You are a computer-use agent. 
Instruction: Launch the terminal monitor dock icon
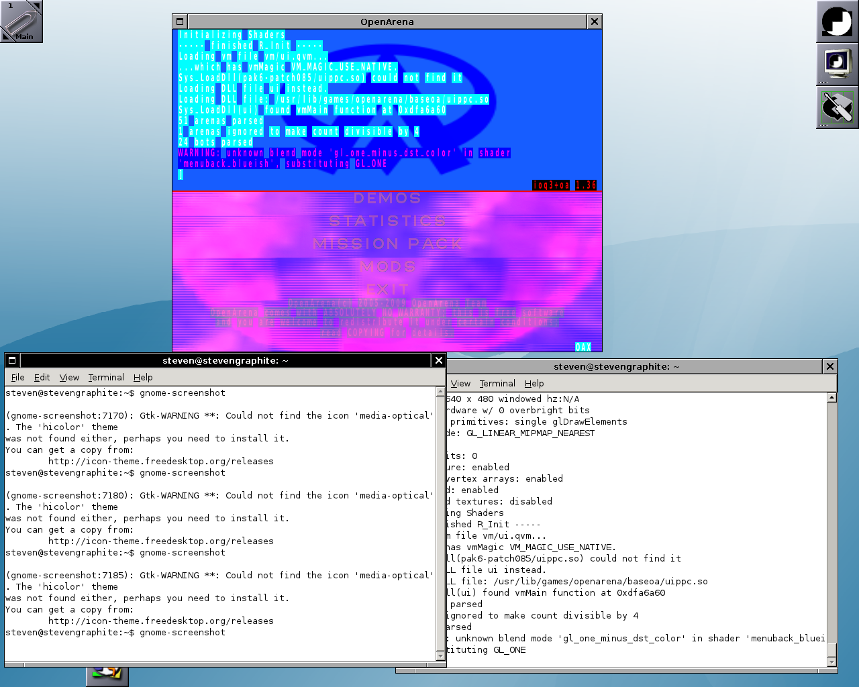[837, 65]
